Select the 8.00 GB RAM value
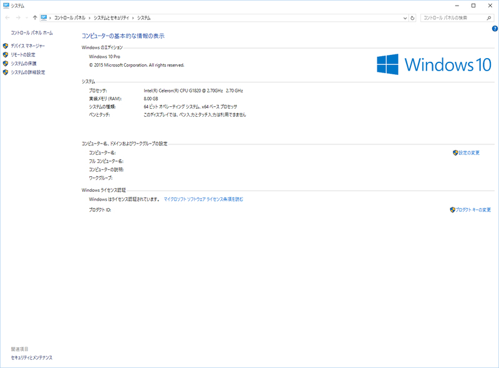The height and width of the screenshot is (368, 499). coord(151,99)
